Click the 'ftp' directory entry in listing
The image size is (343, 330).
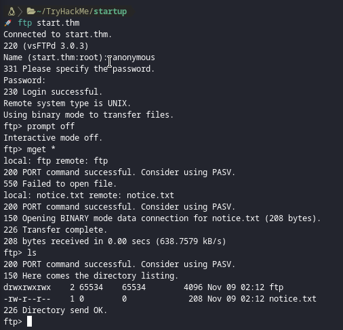coord(276,287)
